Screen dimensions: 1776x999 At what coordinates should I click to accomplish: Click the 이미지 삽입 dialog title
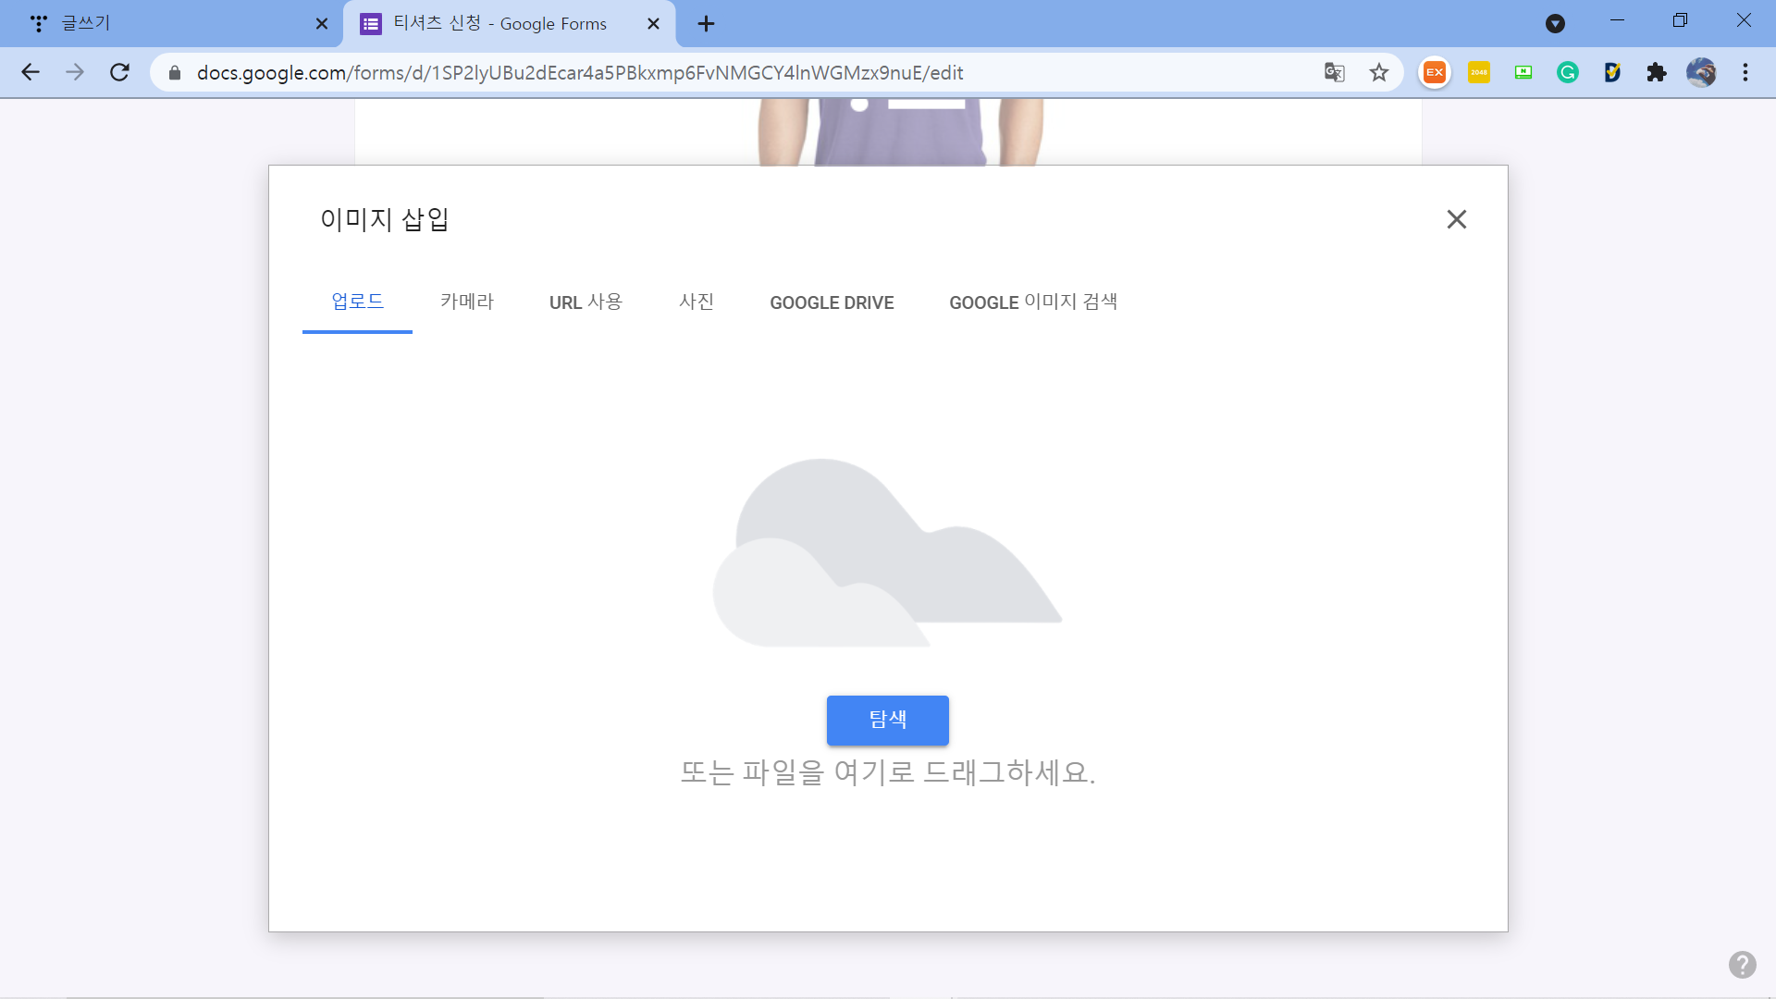[x=385, y=219]
